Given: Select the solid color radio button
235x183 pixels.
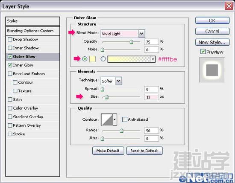Looking at the screenshot, I should point(85,59).
